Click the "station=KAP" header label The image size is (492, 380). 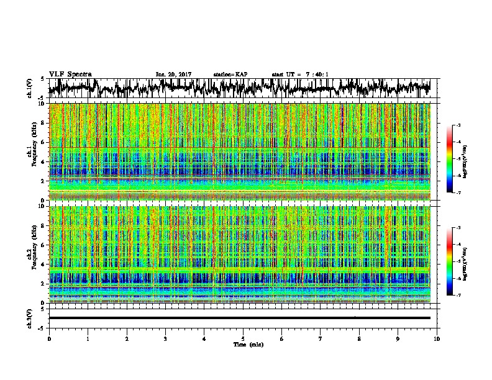point(230,75)
